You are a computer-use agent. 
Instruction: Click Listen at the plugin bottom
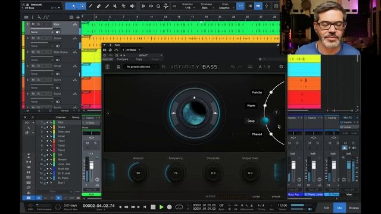click(256, 197)
